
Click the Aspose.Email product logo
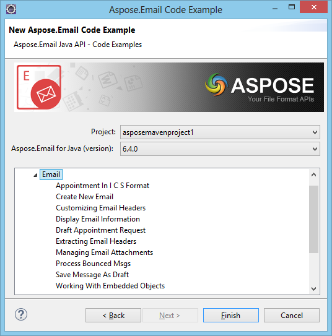tap(39, 87)
